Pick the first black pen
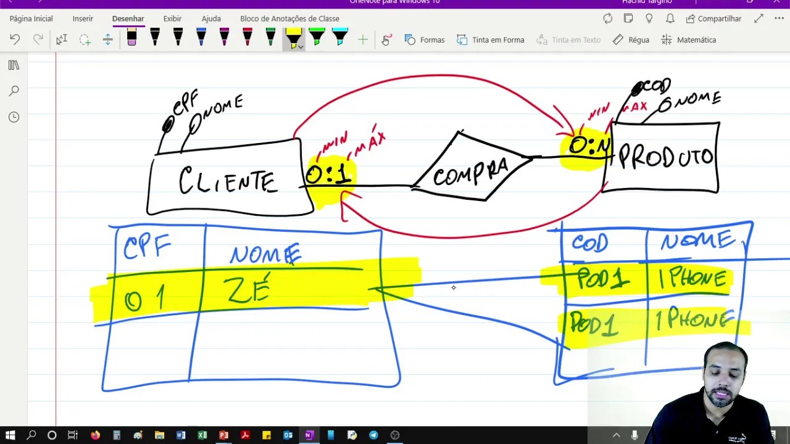The height and width of the screenshot is (444, 790). point(155,38)
